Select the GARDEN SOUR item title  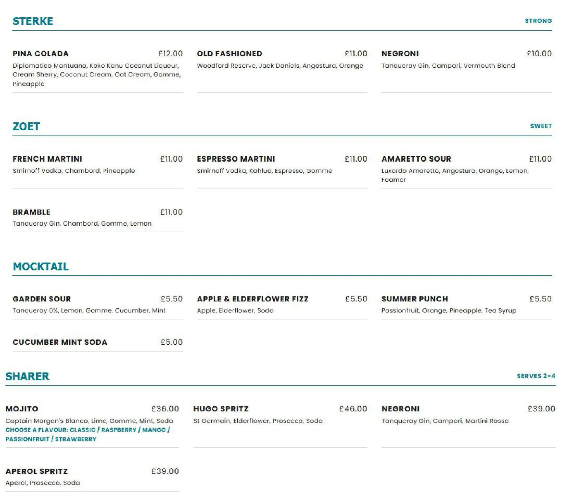[42, 299]
